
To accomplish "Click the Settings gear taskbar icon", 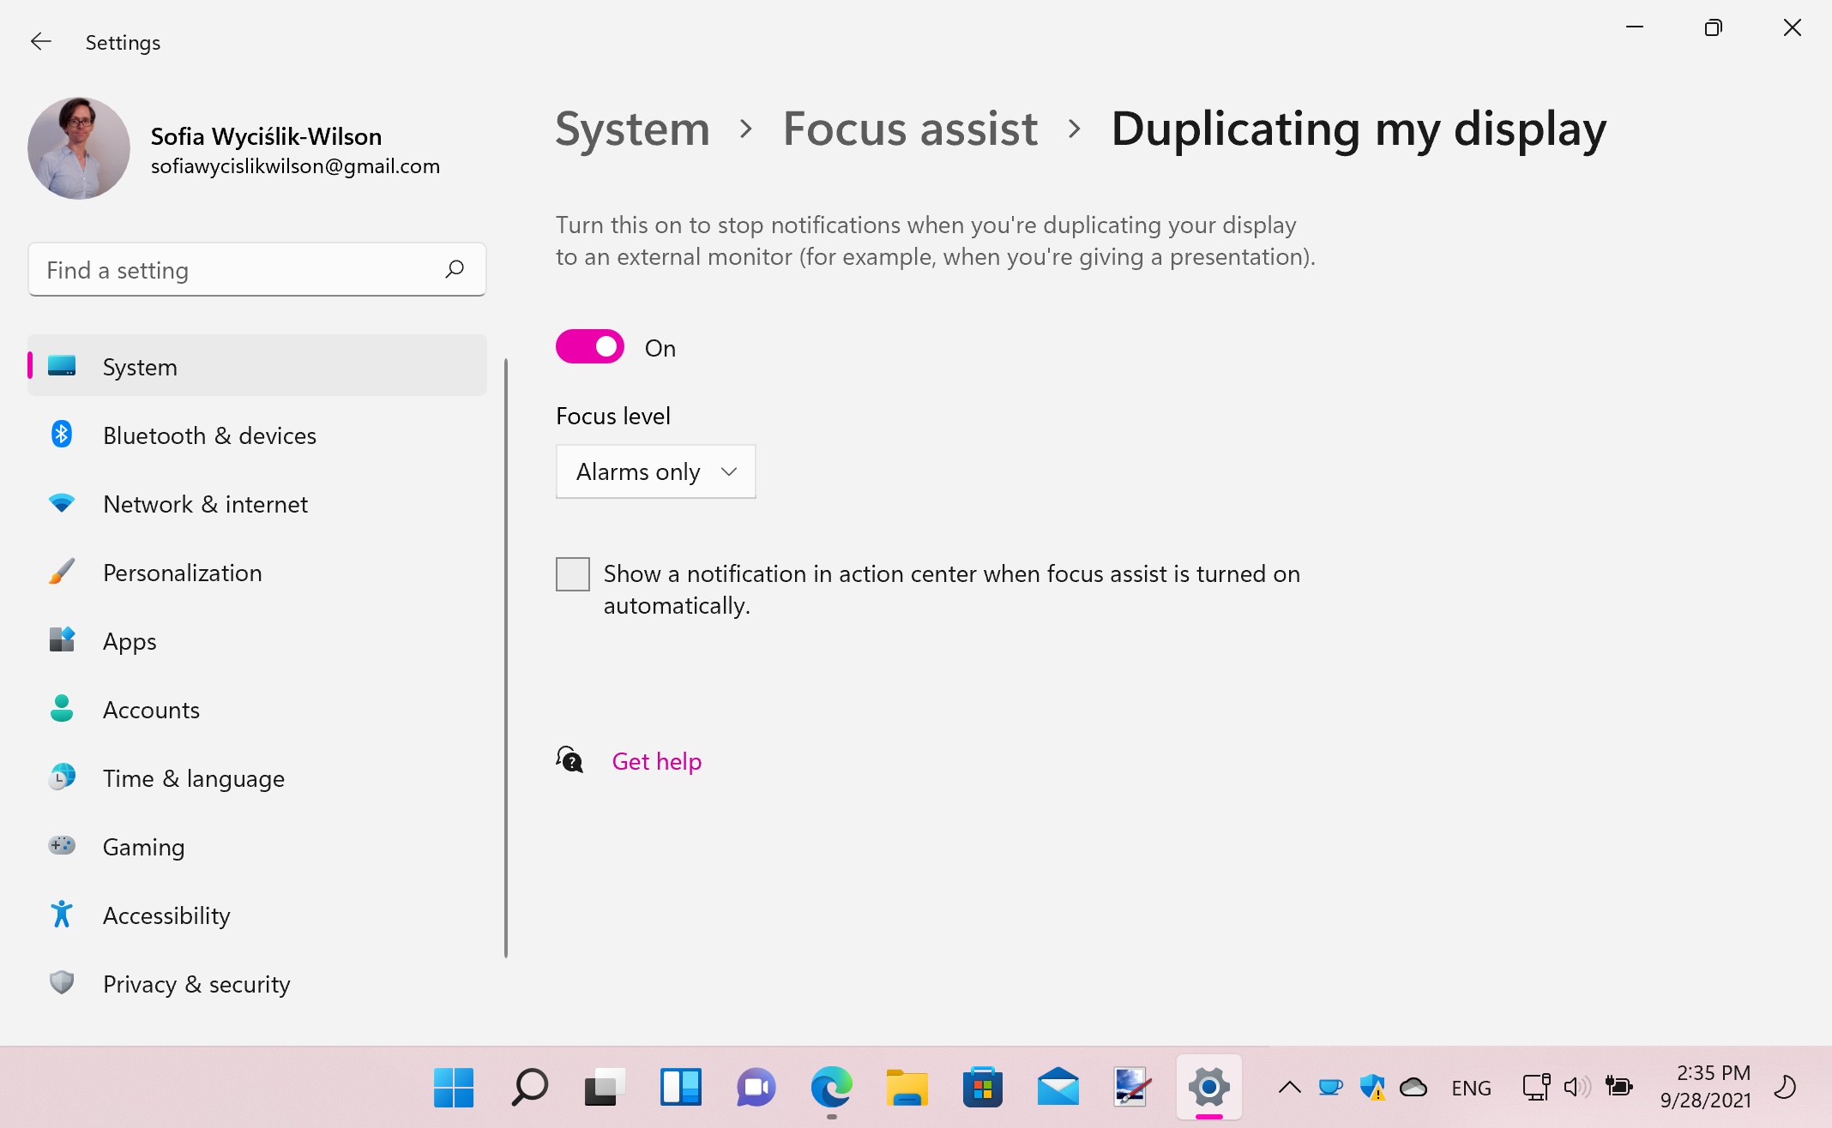I will [1208, 1088].
